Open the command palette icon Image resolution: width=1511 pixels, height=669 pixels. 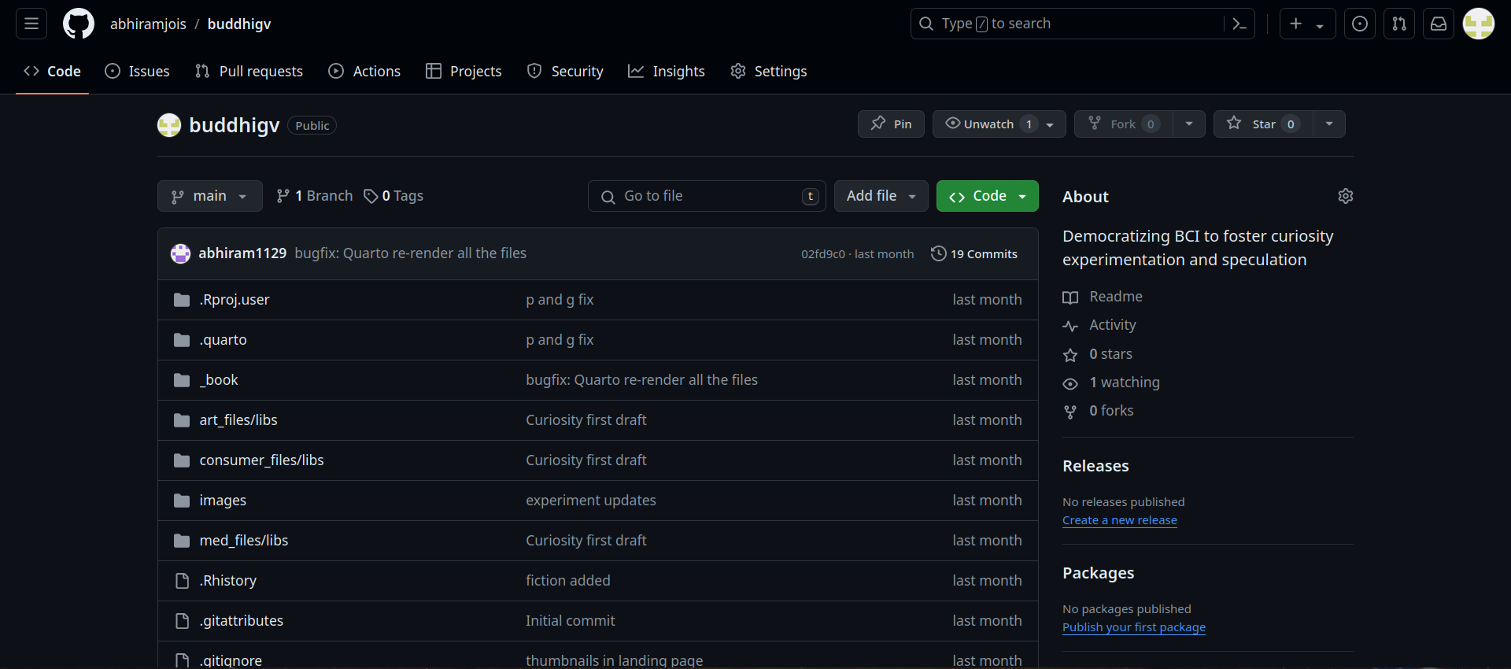point(1239,24)
